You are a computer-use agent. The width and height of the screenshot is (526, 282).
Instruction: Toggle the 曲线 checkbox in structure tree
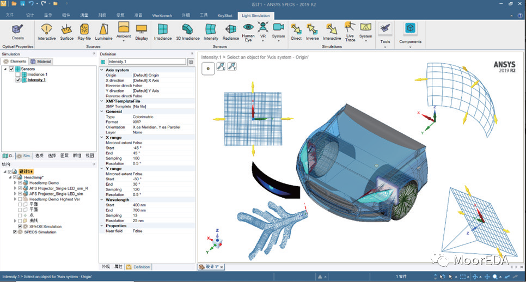(20, 221)
